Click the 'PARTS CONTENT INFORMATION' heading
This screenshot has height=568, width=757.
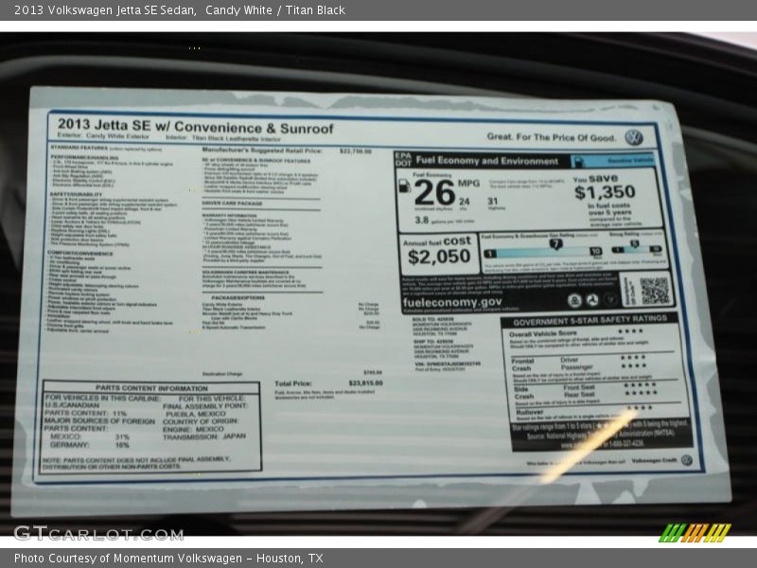[x=151, y=388]
